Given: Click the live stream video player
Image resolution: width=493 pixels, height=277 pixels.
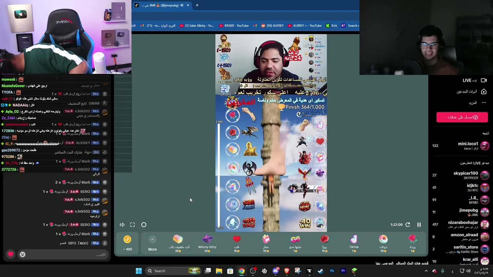Looking at the screenshot, I should (x=271, y=133).
